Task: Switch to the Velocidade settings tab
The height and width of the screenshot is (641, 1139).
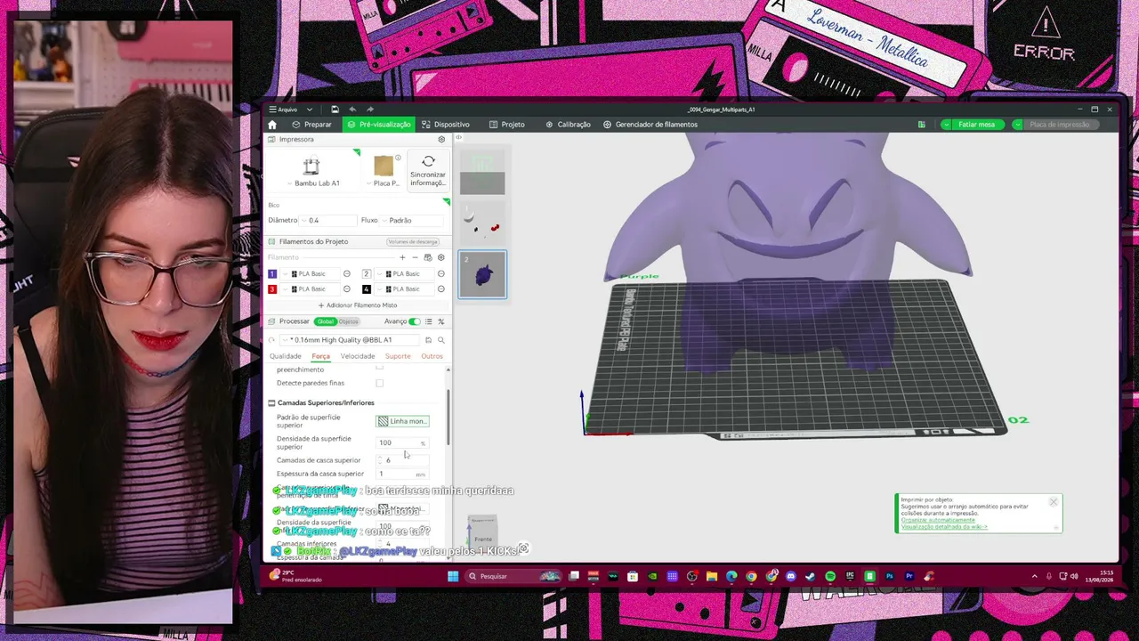Action: pos(358,356)
